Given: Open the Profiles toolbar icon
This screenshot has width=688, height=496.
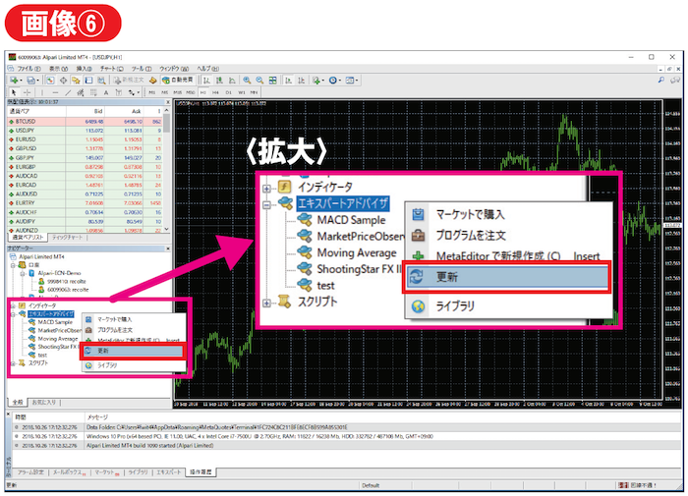Looking at the screenshot, I should [32, 81].
